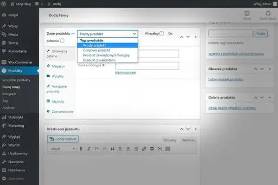Image resolution: width=278 pixels, height=185 pixels.
Task: Choose Produkt zewnętrzny/afiliacyjny option
Action: tap(107, 55)
